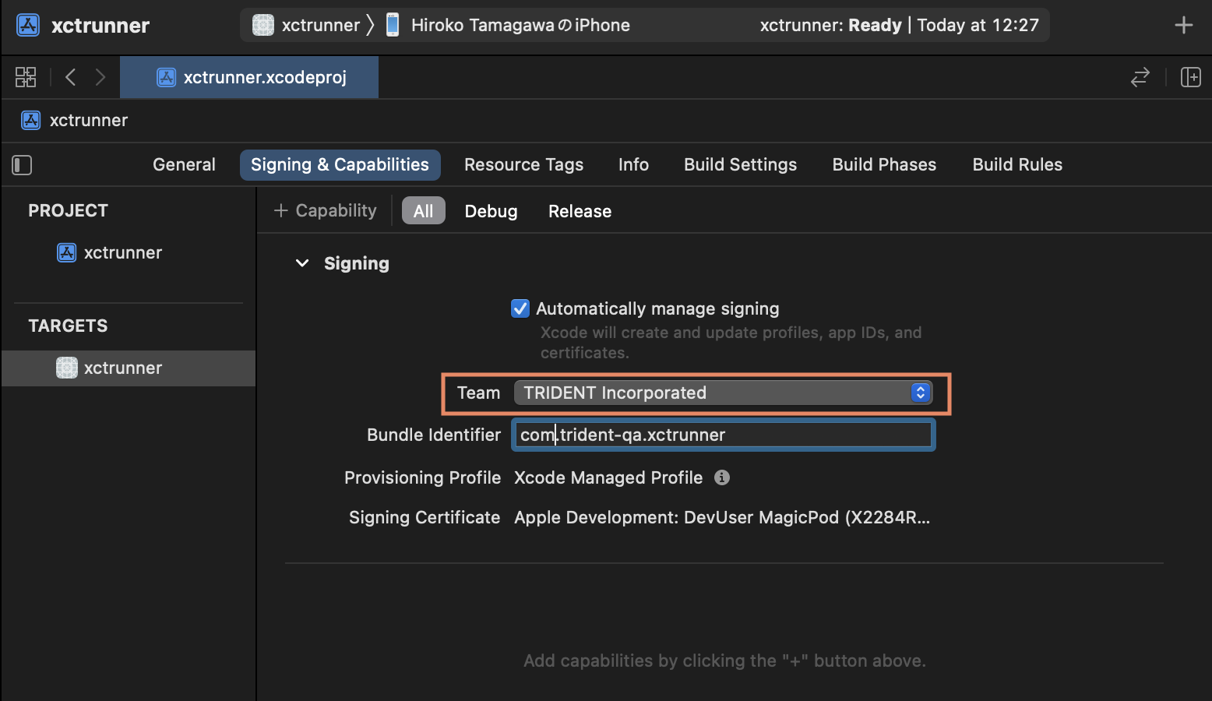Open the related items grid menu

coord(26,76)
